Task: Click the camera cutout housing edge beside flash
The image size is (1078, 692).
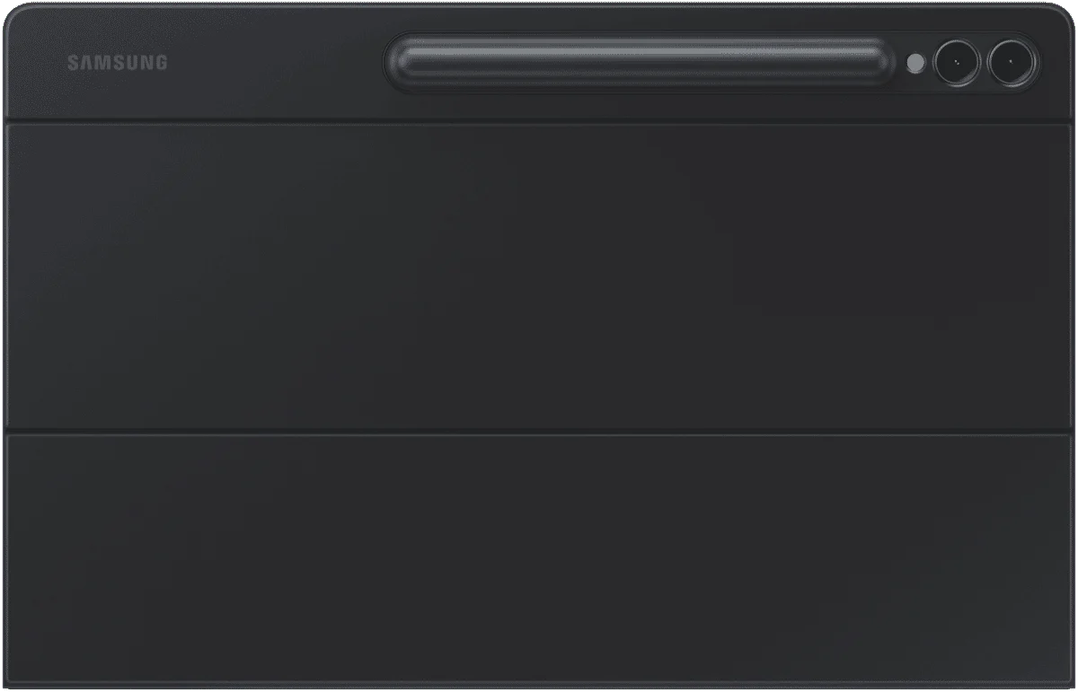Action: (902, 64)
